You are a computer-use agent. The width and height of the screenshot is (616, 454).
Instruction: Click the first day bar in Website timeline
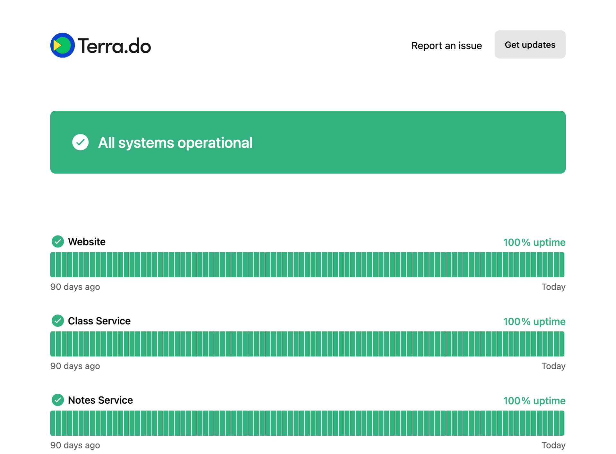53,265
